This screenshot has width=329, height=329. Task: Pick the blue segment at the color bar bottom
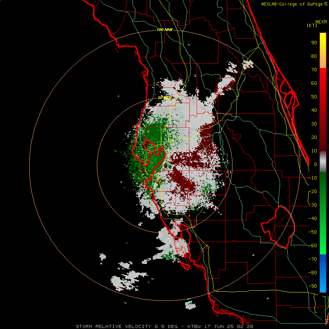[323, 273]
